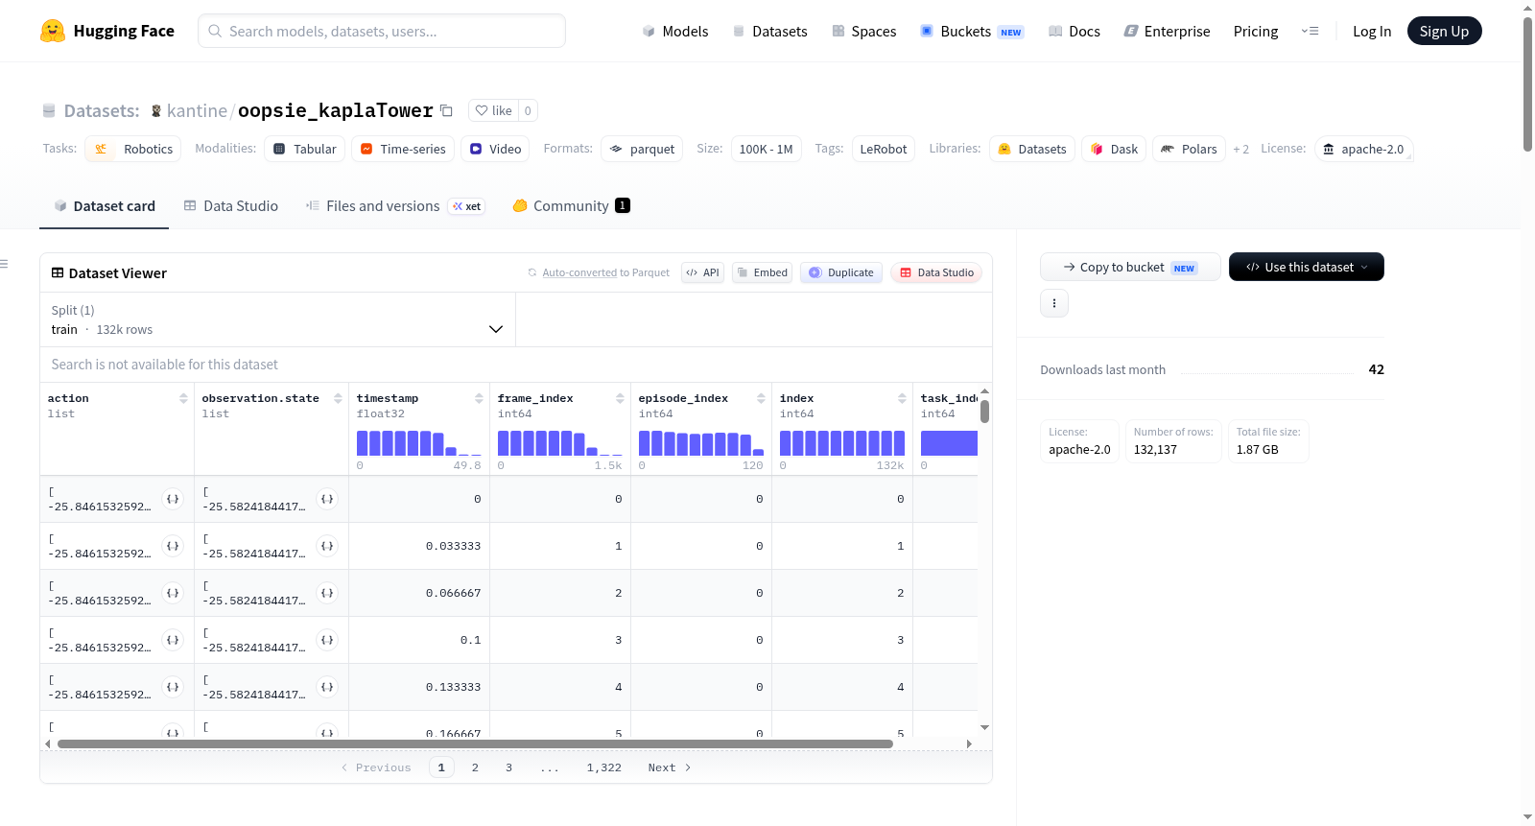
Task: Focus the search models, datasets, users field
Action: coord(382,31)
